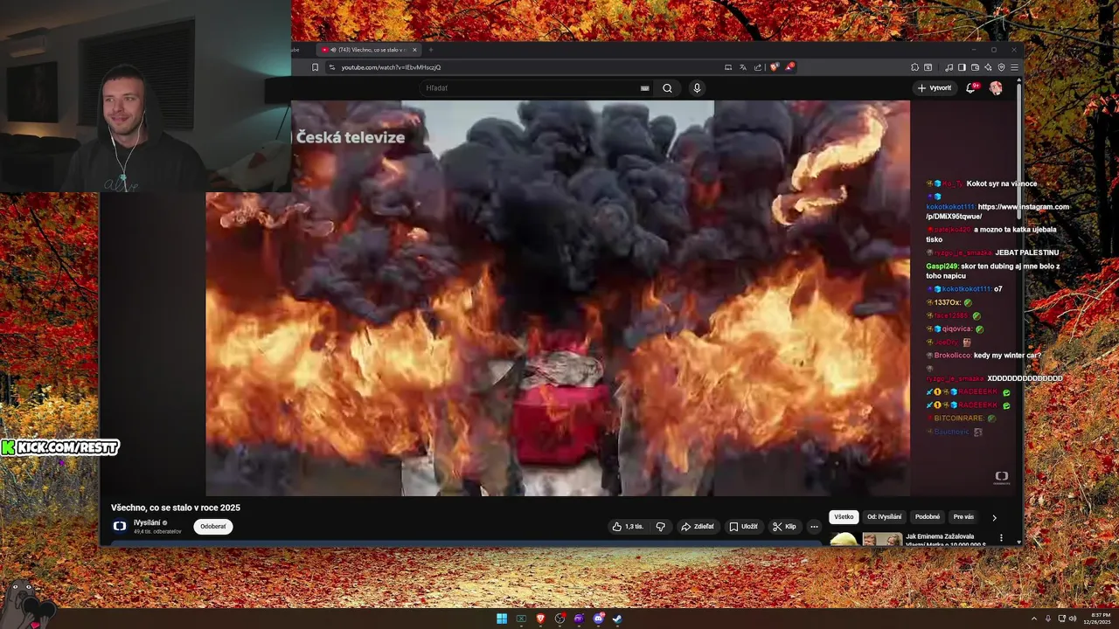Image resolution: width=1119 pixels, height=629 pixels.
Task: Open Jak Eminema Zažalovala suggested video thumbnail
Action: point(865,539)
